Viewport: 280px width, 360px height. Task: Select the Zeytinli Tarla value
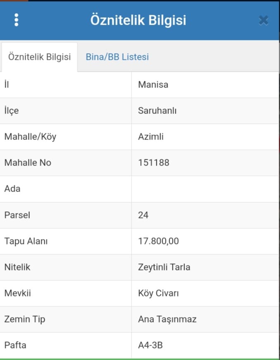point(164,267)
